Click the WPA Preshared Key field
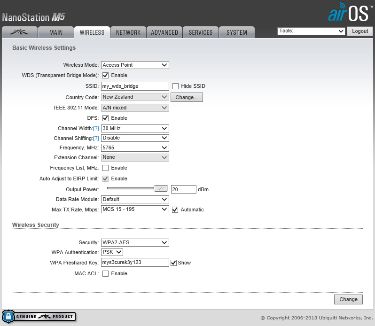 point(135,262)
